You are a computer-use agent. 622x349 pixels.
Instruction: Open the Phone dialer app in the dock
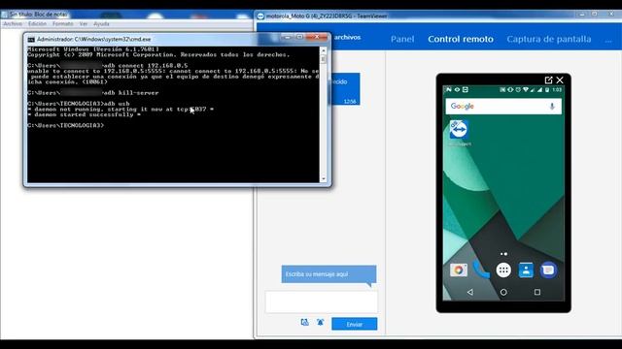click(481, 270)
